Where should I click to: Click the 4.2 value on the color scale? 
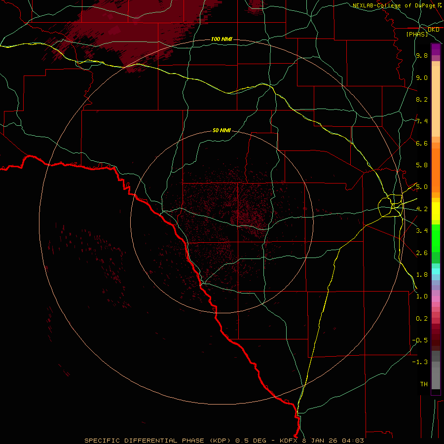point(422,209)
